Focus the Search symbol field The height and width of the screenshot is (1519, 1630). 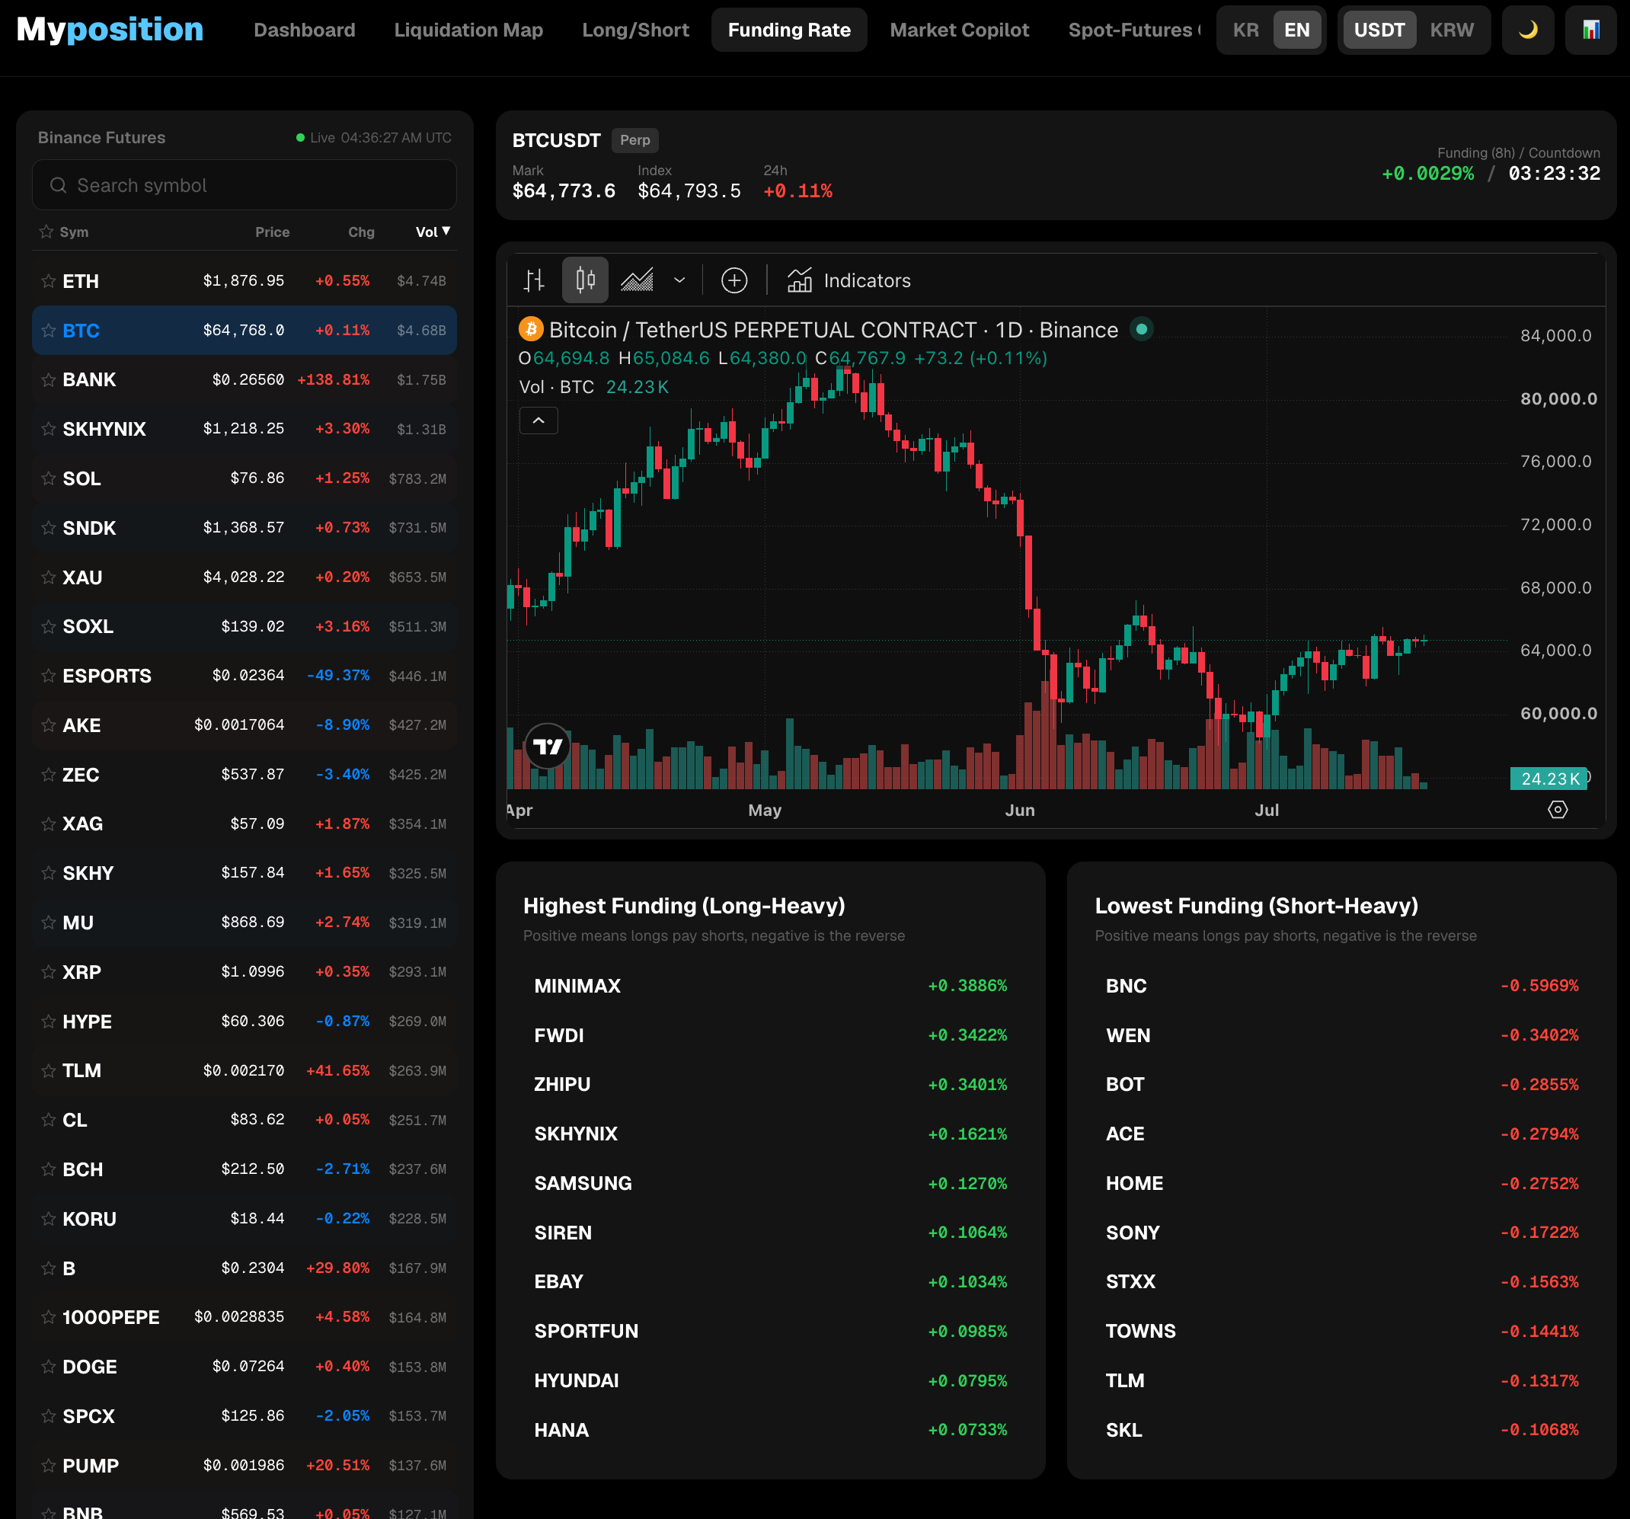click(244, 185)
